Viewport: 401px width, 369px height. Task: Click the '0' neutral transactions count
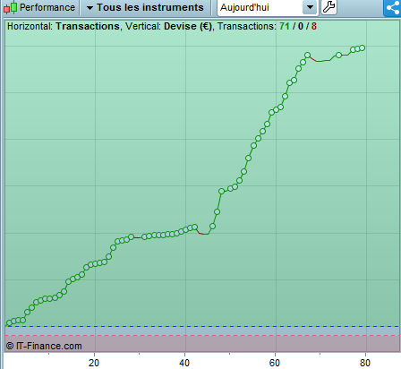[301, 26]
